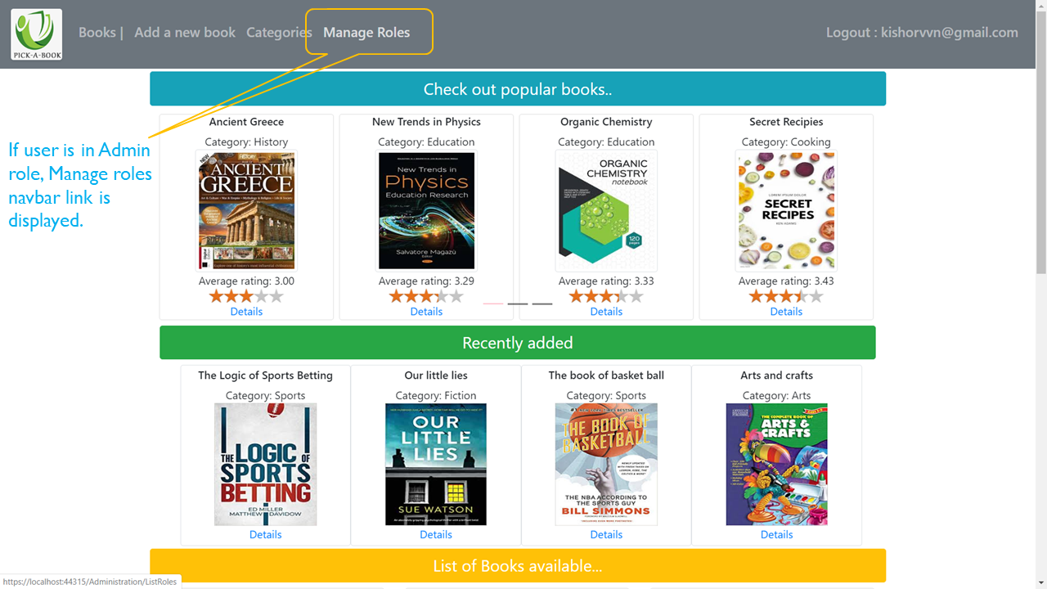
Task: Click the Recently added banner
Action: tap(518, 343)
